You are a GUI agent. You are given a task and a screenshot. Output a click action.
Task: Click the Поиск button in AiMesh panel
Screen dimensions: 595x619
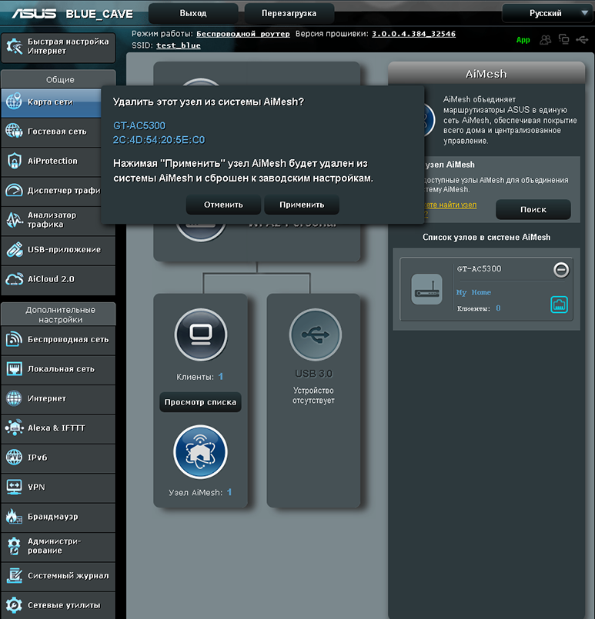533,209
